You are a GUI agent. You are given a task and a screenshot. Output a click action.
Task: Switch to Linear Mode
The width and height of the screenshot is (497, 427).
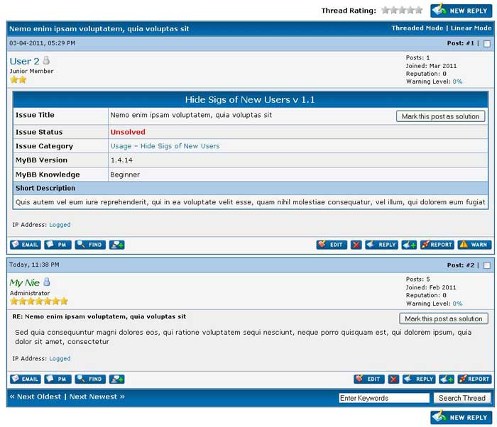click(x=471, y=28)
